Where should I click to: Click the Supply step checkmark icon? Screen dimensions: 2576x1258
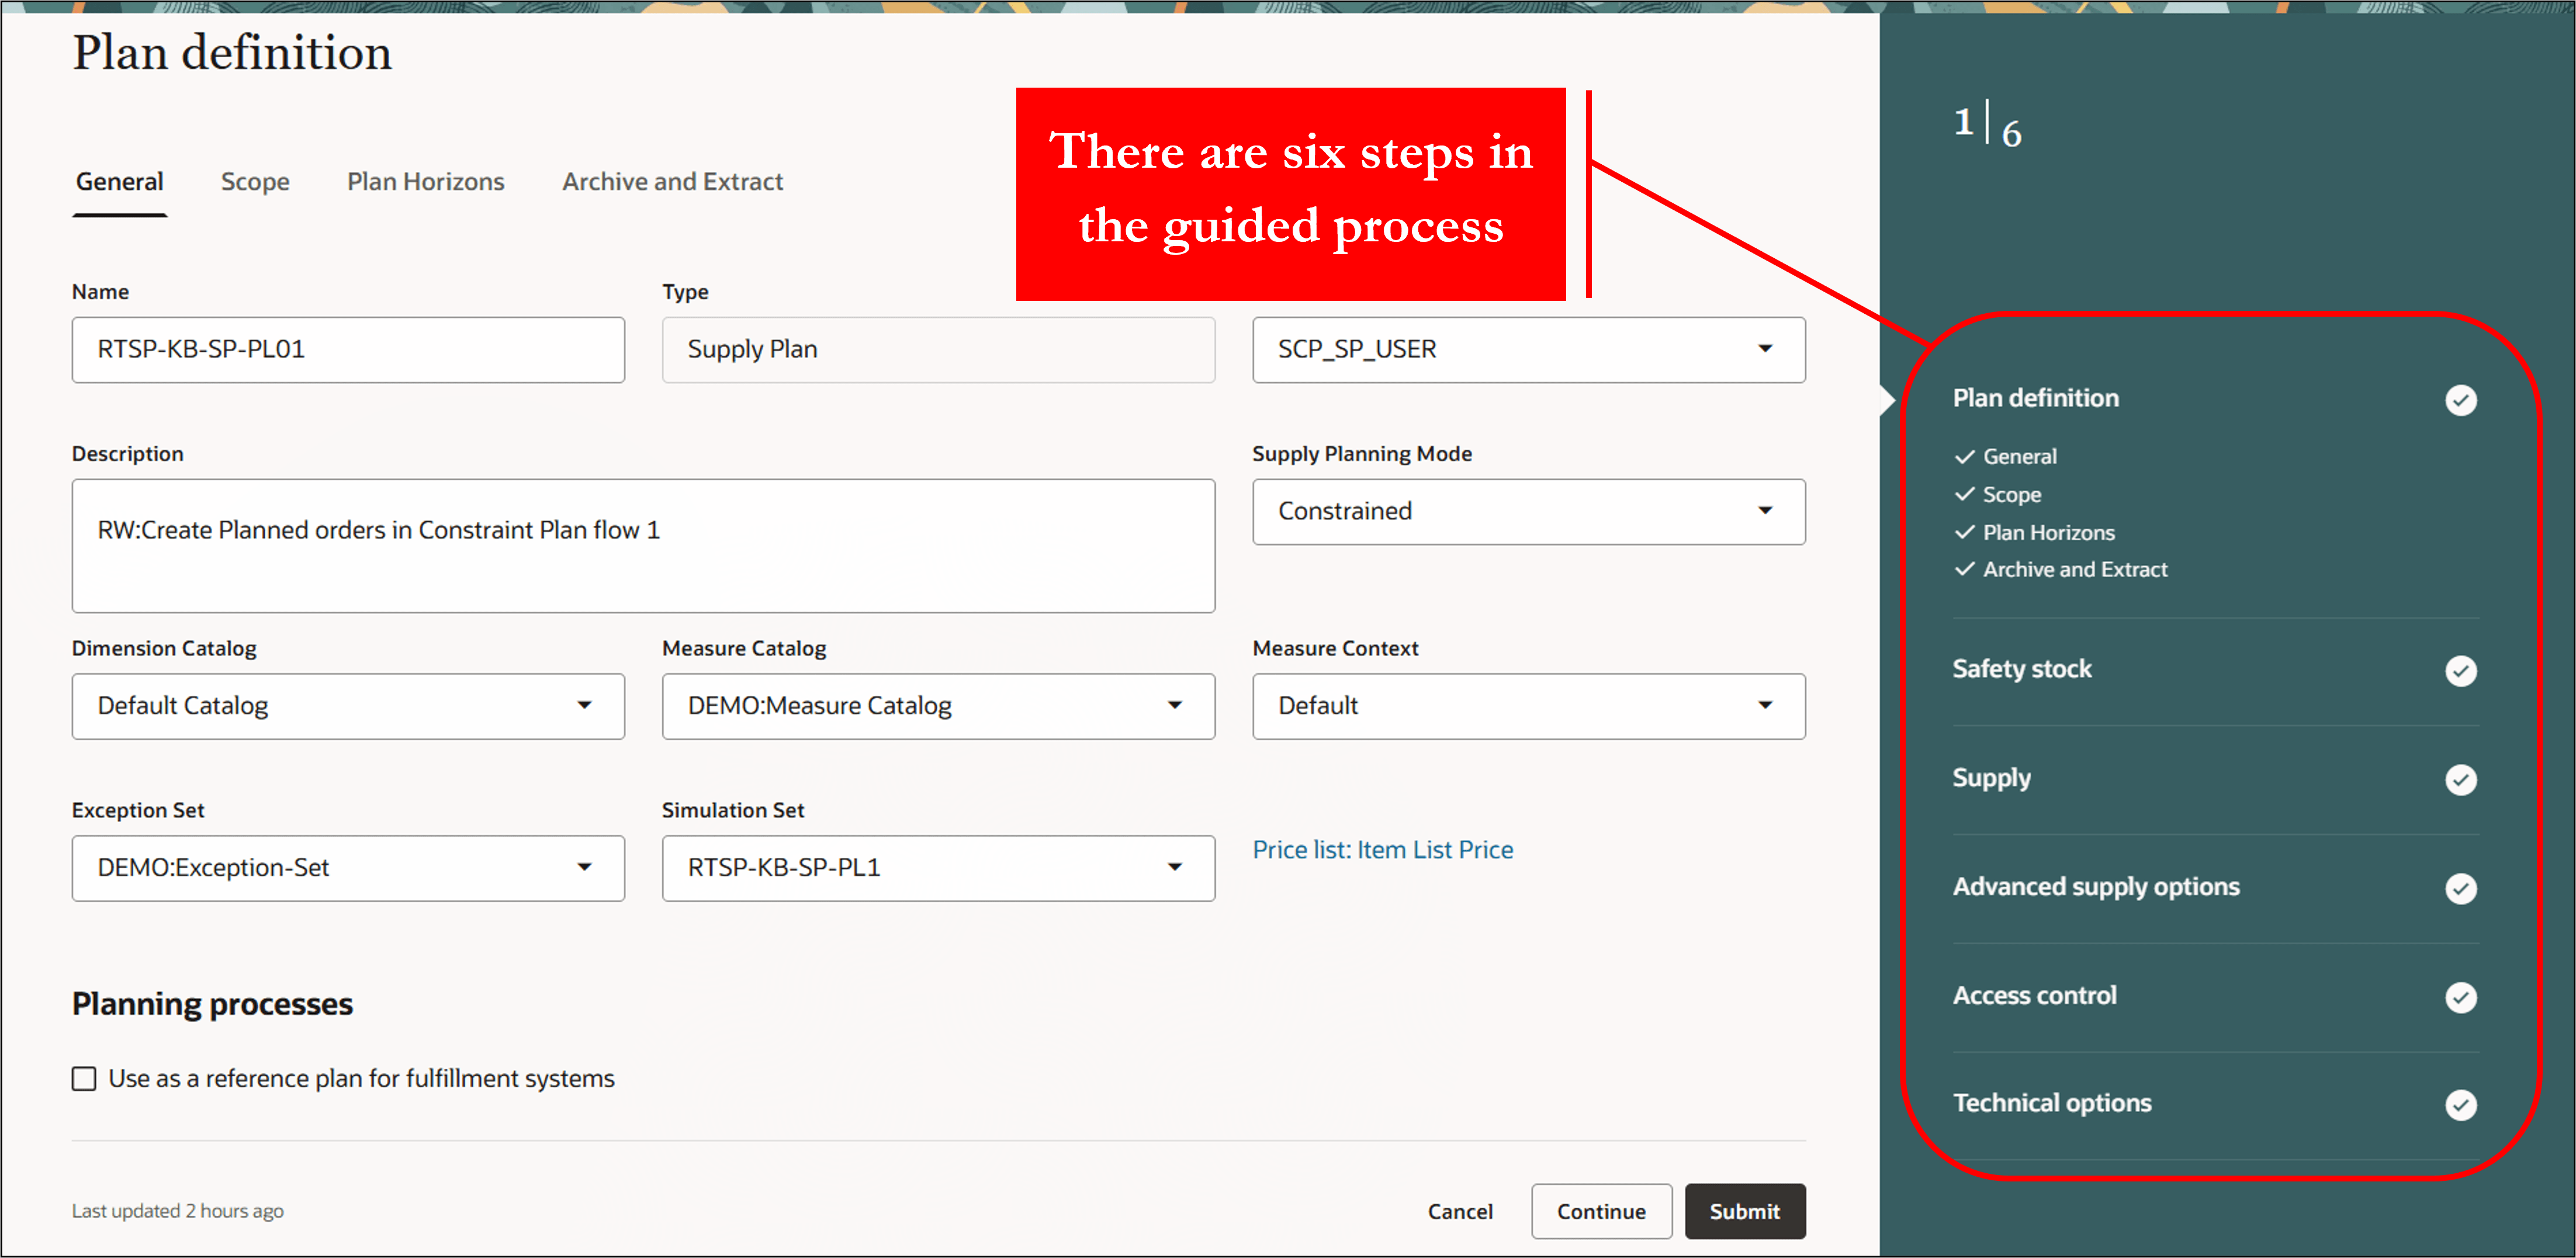pyautogui.click(x=2460, y=779)
